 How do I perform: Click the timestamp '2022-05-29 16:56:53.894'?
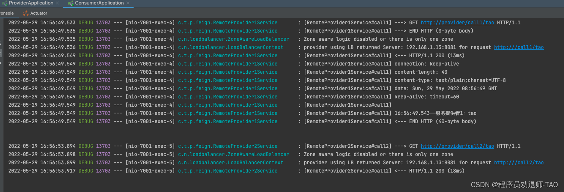coord(42,146)
